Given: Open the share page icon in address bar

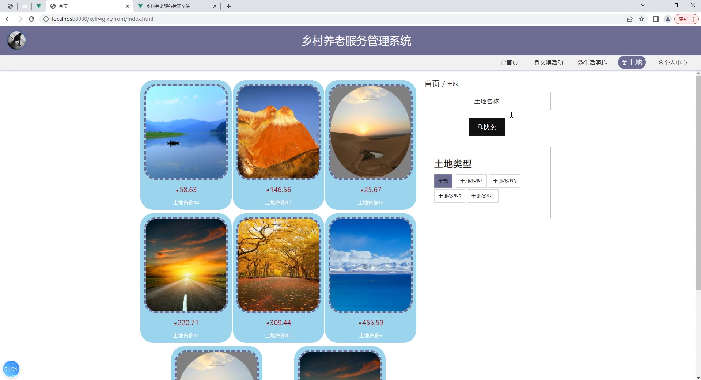Looking at the screenshot, I should coord(630,19).
